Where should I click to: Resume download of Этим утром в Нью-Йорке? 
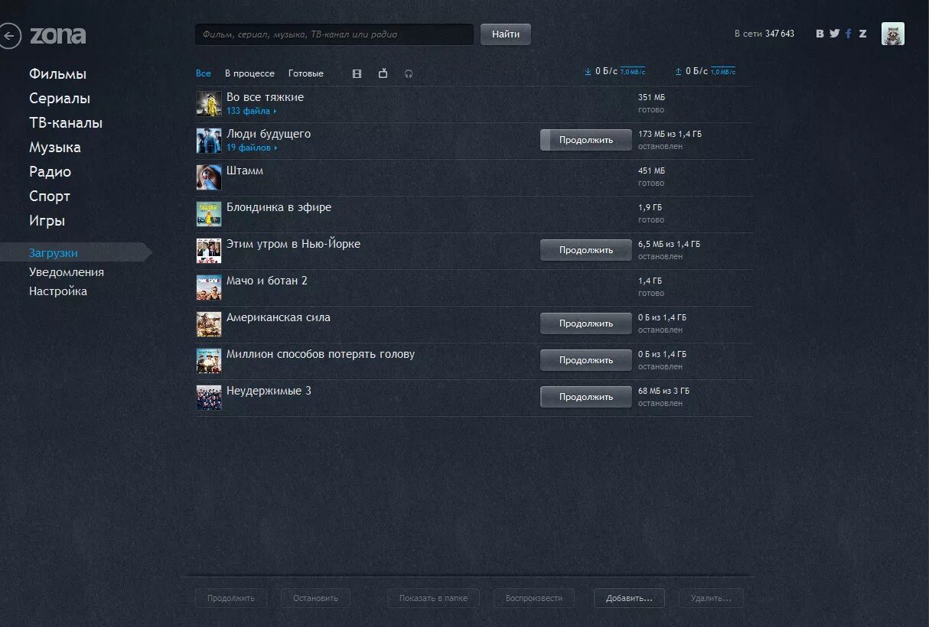pyautogui.click(x=586, y=250)
